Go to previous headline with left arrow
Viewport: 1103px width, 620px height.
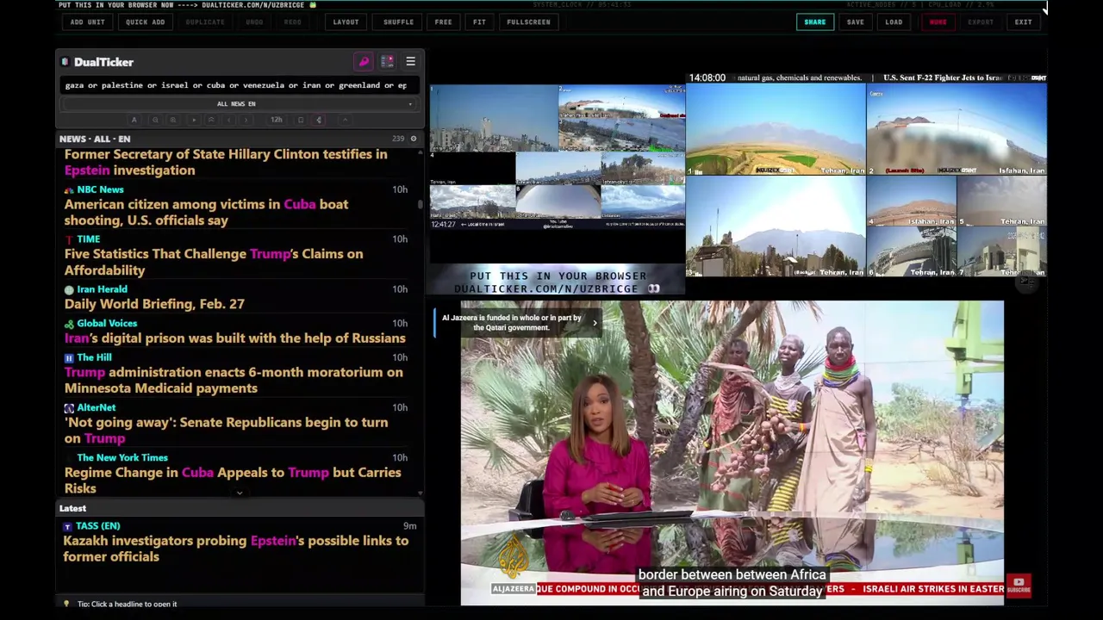229,120
